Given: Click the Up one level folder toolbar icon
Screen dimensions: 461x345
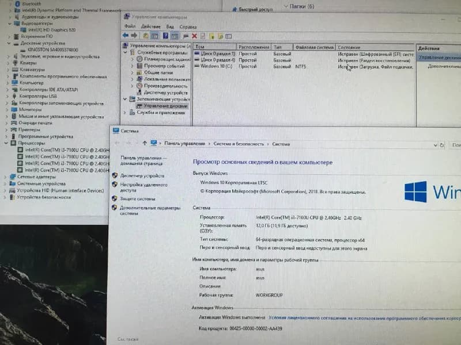Looking at the screenshot, I should click(146, 36).
